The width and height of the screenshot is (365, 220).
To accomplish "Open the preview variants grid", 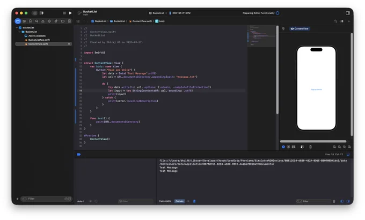I will coord(294,147).
